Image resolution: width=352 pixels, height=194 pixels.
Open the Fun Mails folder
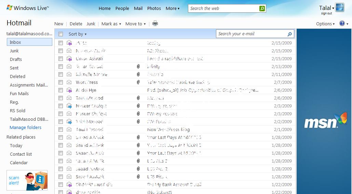(x=19, y=93)
